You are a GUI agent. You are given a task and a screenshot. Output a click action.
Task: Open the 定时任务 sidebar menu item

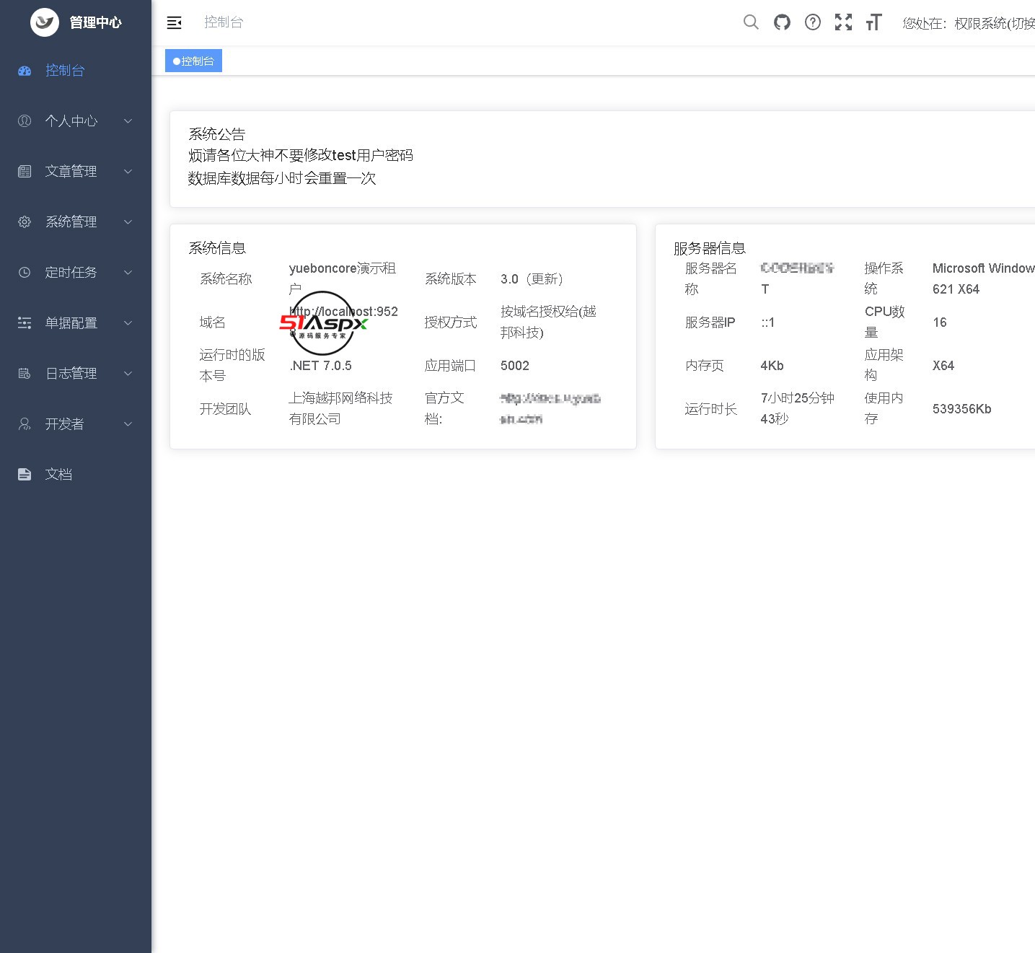point(76,273)
